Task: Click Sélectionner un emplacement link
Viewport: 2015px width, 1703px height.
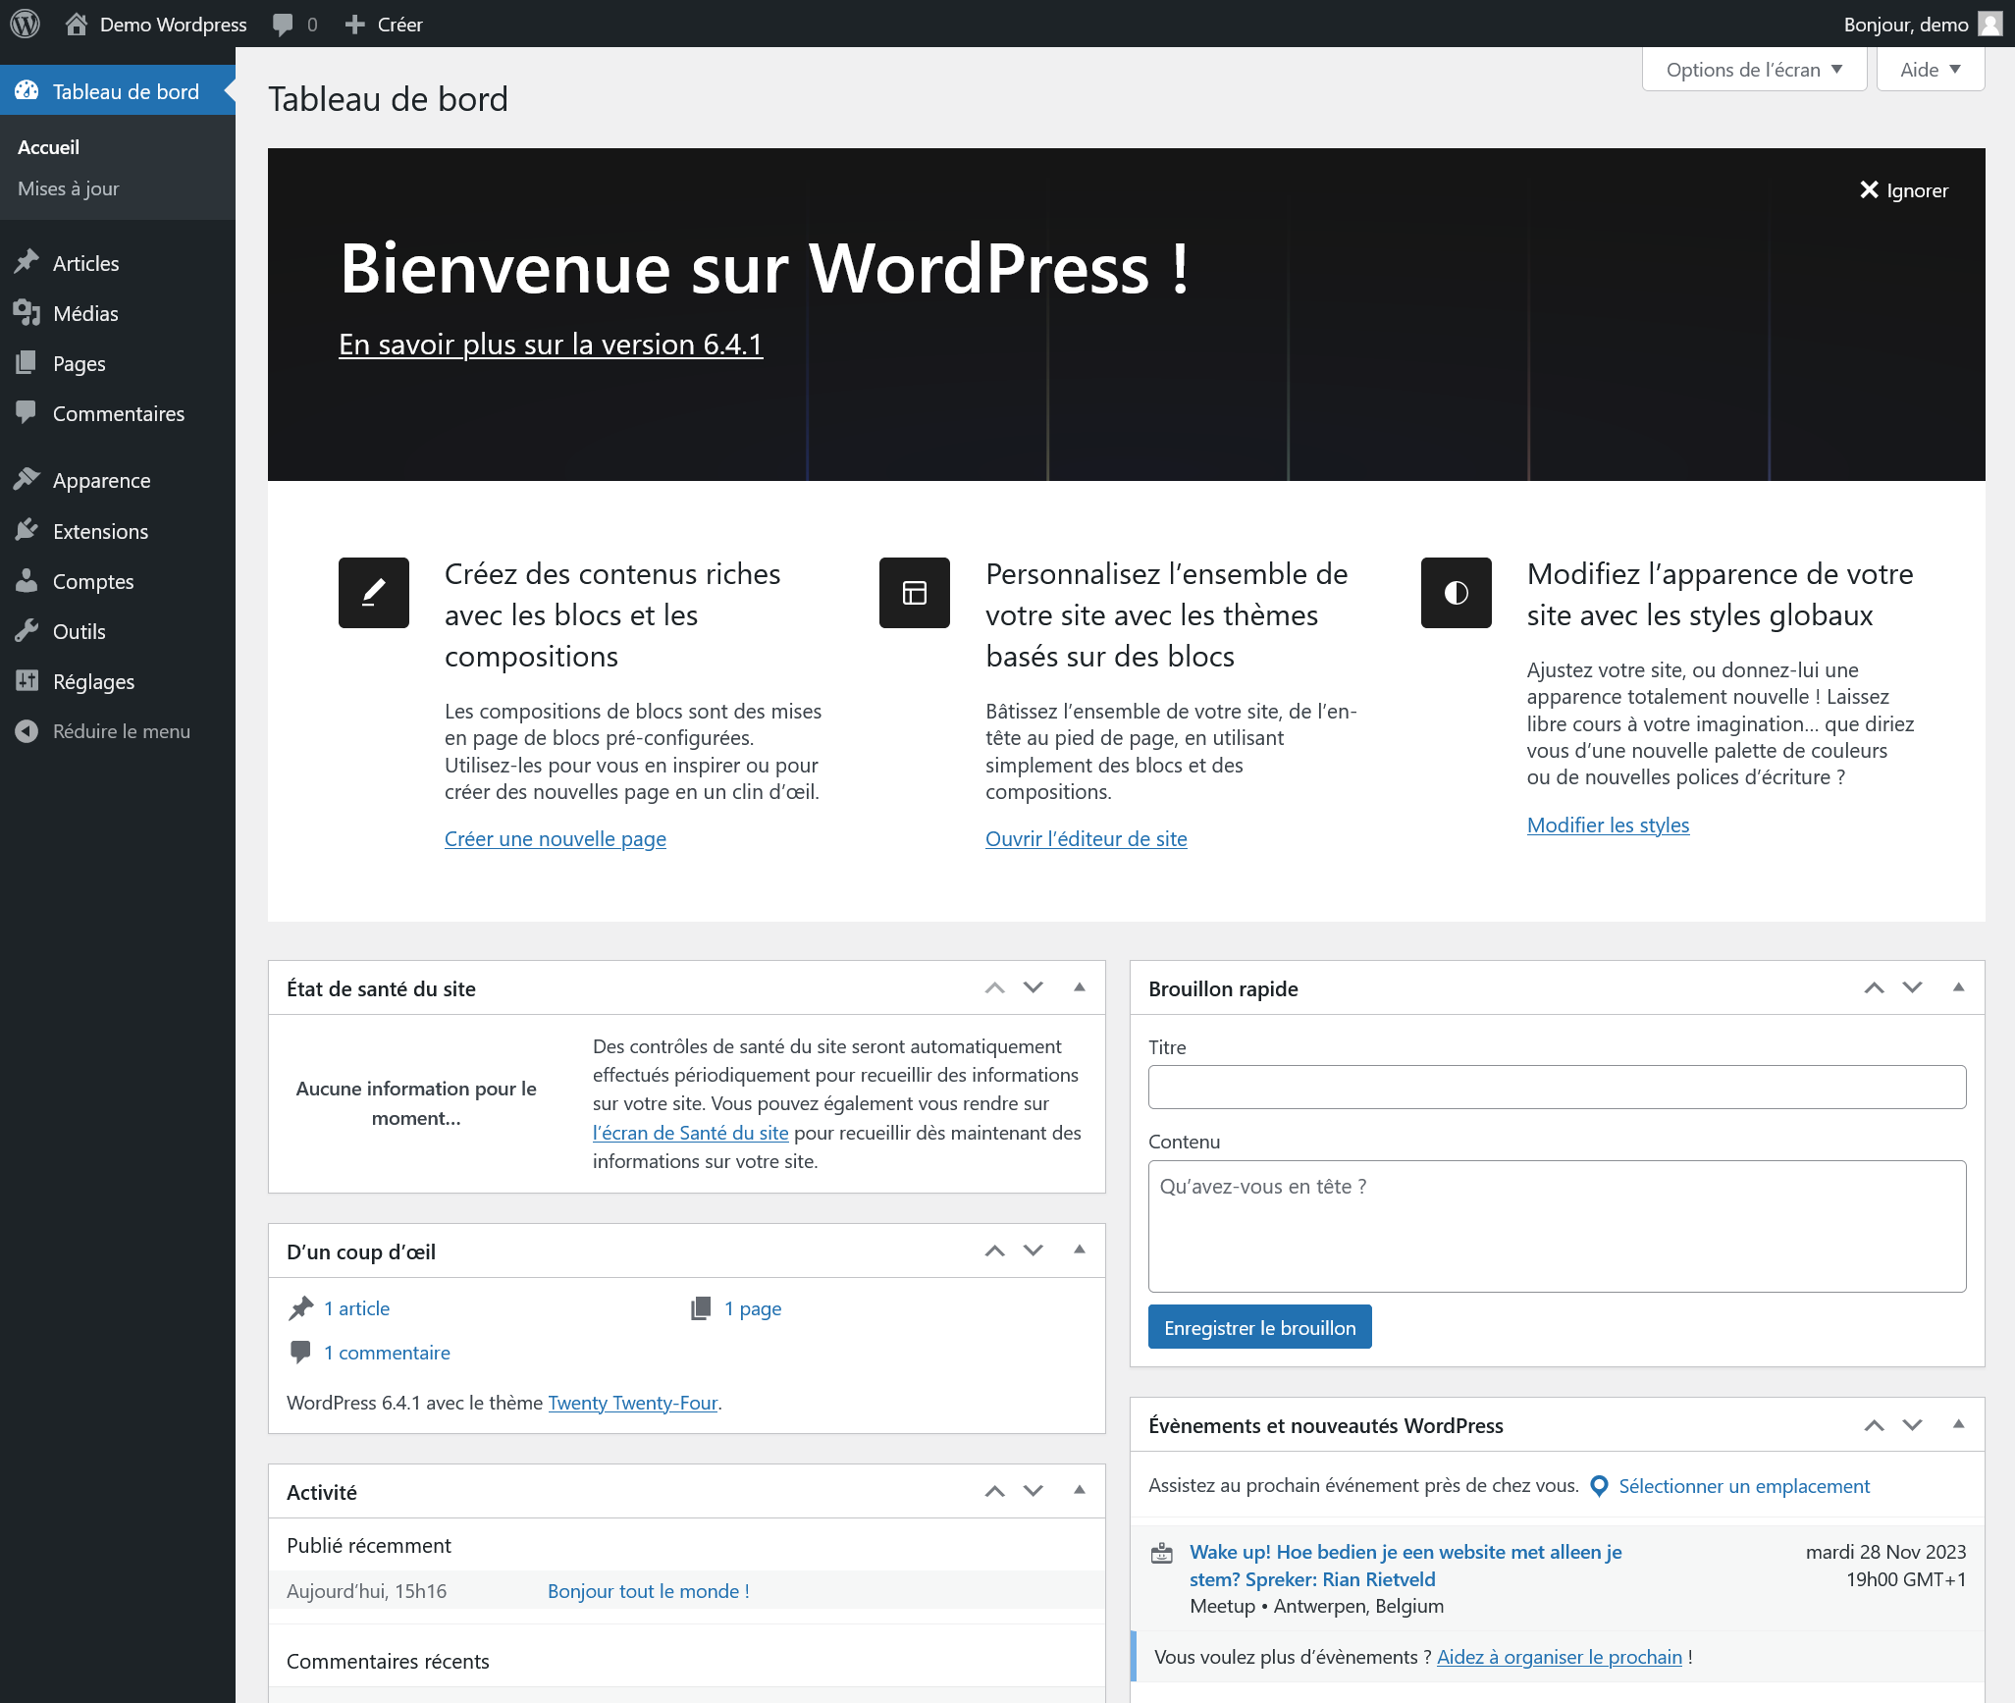Action: point(1744,1486)
